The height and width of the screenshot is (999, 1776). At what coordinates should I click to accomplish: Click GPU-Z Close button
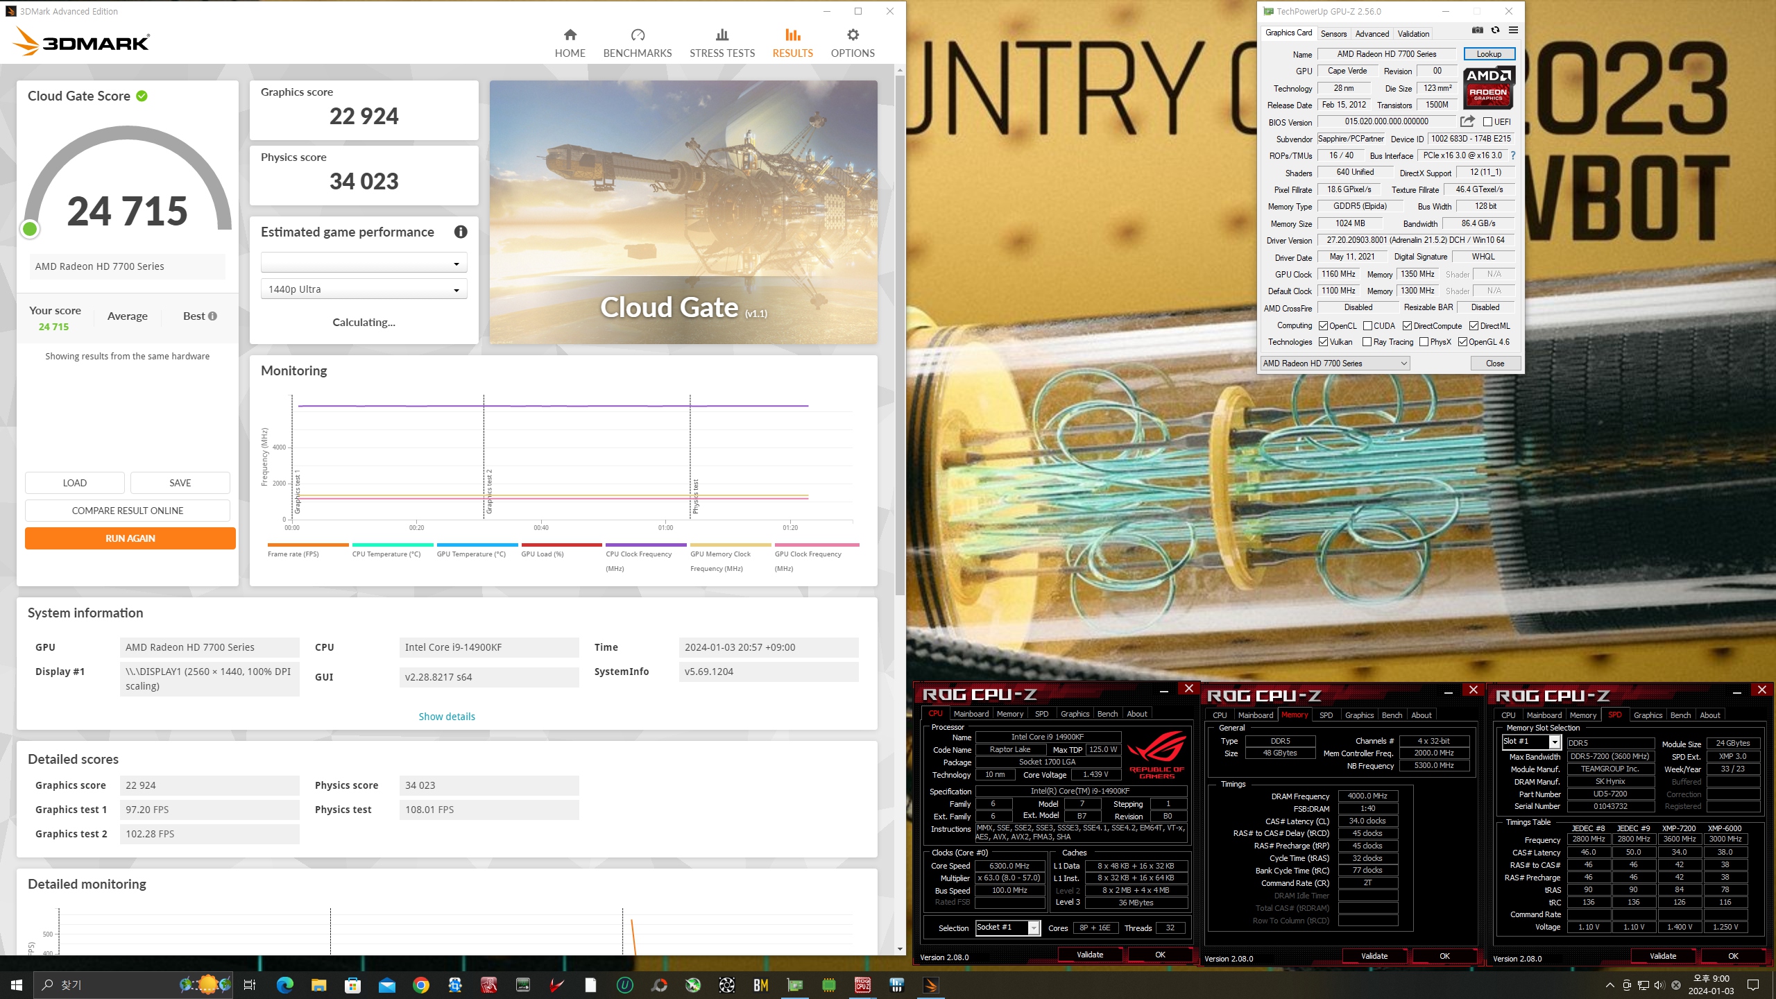(1495, 364)
